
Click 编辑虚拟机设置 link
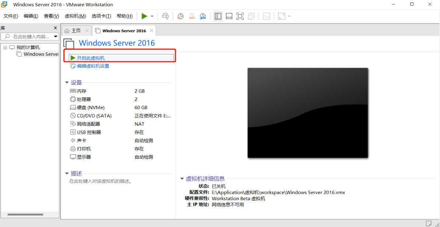[93, 66]
